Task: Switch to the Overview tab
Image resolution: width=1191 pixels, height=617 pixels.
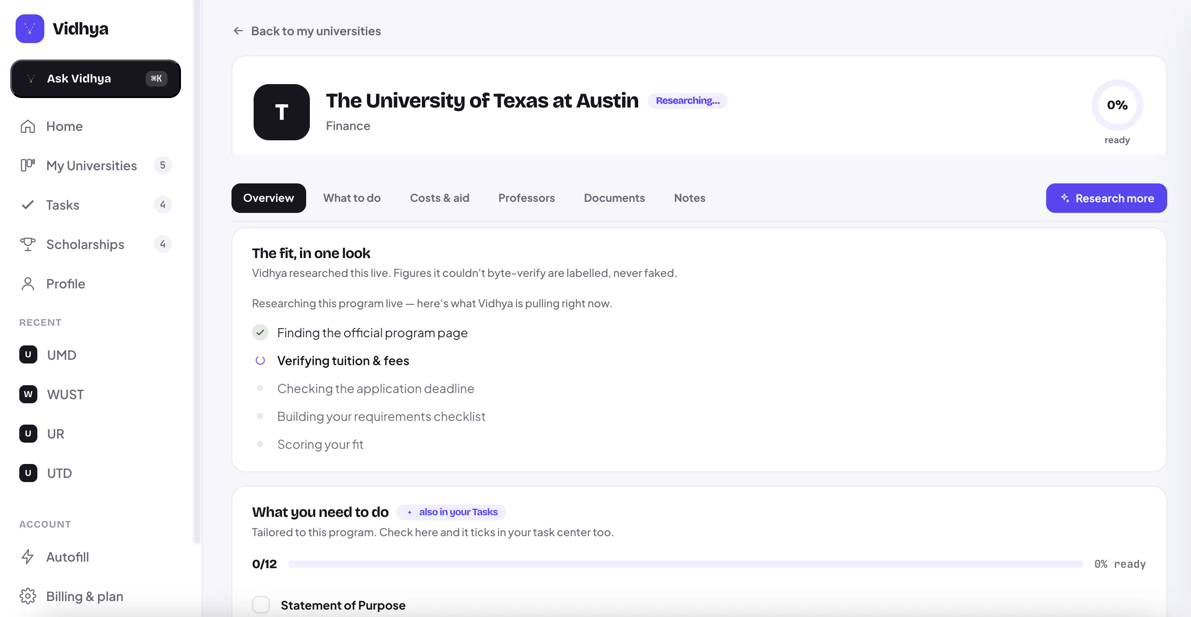Action: pyautogui.click(x=269, y=198)
